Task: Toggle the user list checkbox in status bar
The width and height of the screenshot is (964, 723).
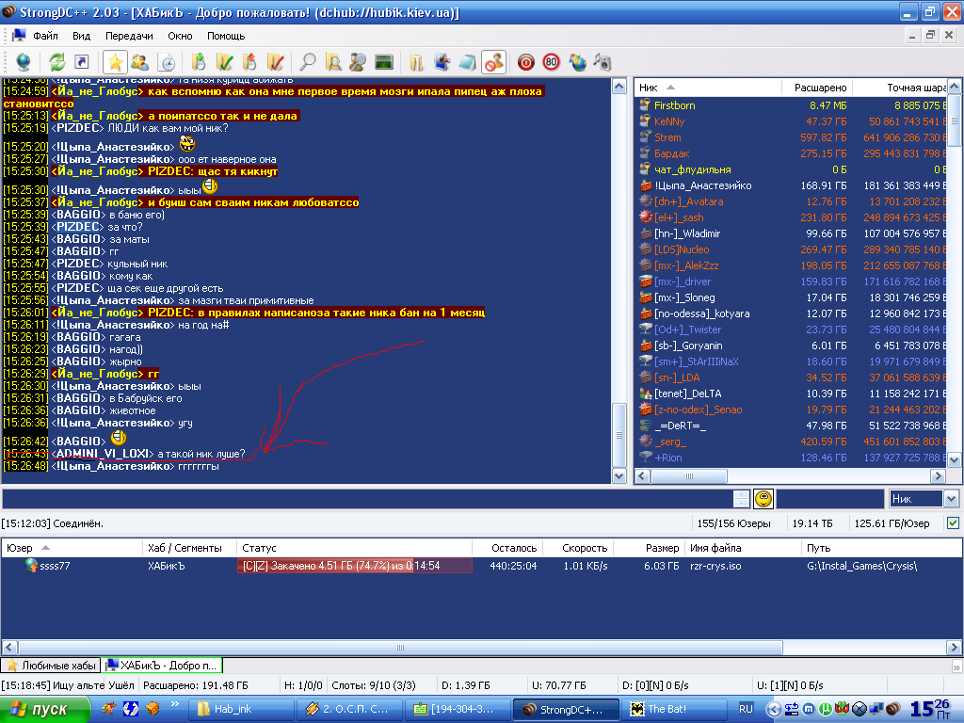Action: tap(953, 522)
